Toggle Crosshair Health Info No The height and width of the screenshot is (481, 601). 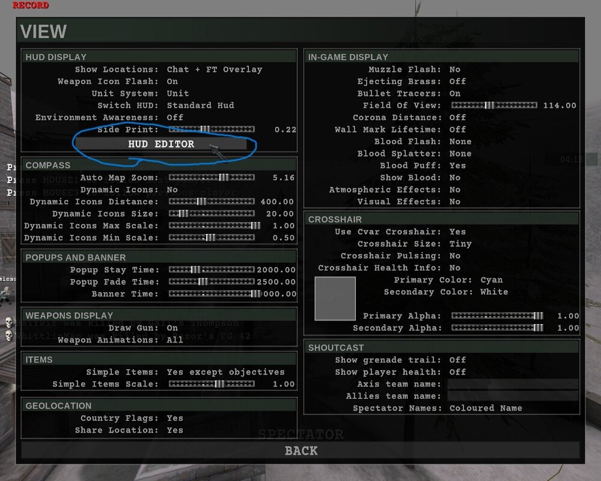pyautogui.click(x=455, y=268)
